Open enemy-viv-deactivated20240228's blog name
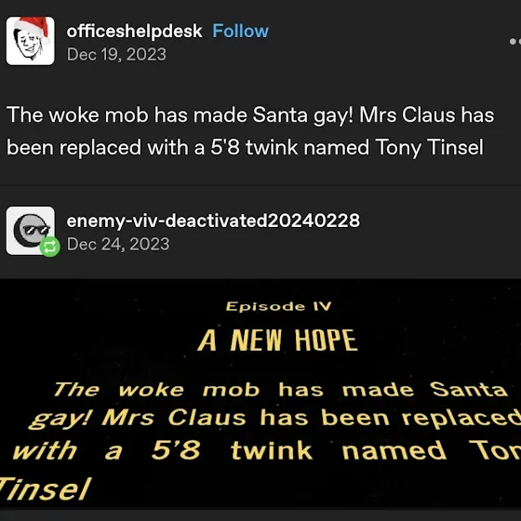Screen dimensions: 521x521 click(x=213, y=220)
